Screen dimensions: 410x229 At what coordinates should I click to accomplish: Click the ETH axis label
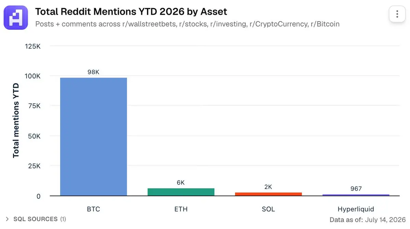pos(181,209)
